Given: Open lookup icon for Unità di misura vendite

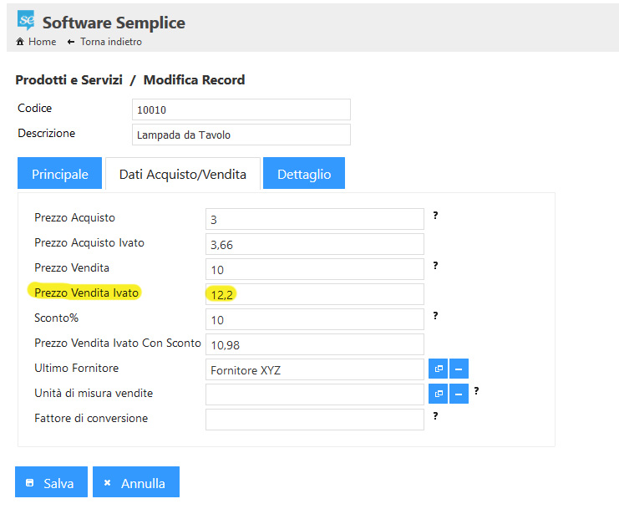Looking at the screenshot, I should 438,394.
